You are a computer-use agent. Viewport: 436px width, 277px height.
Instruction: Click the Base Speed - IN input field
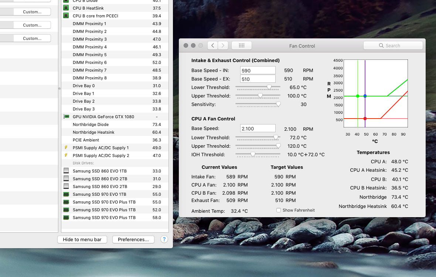258,71
